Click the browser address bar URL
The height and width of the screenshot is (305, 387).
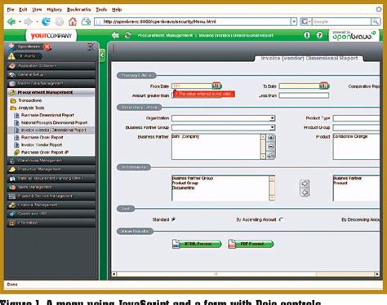(x=192, y=21)
